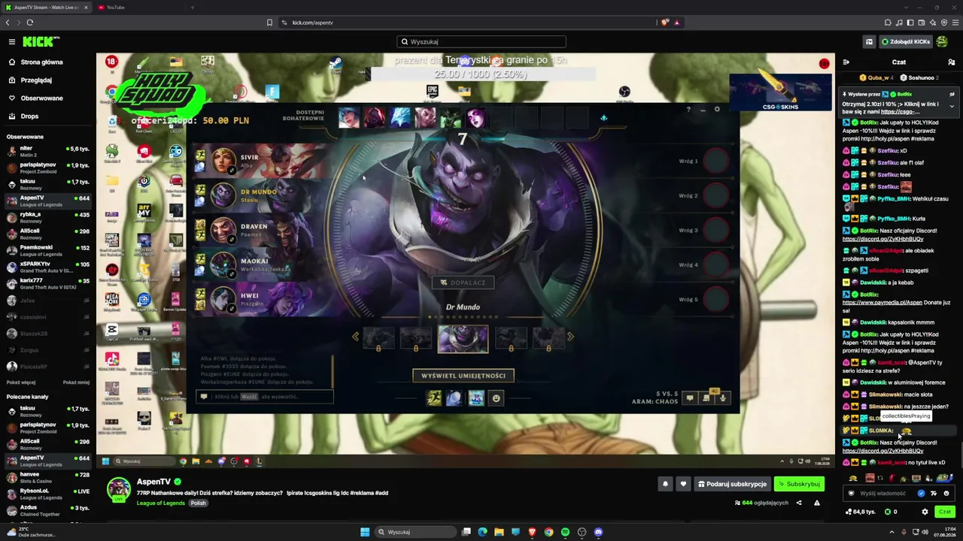This screenshot has height=541, width=963.
Task: Hide the pinned BotRix message
Action: tap(952, 95)
